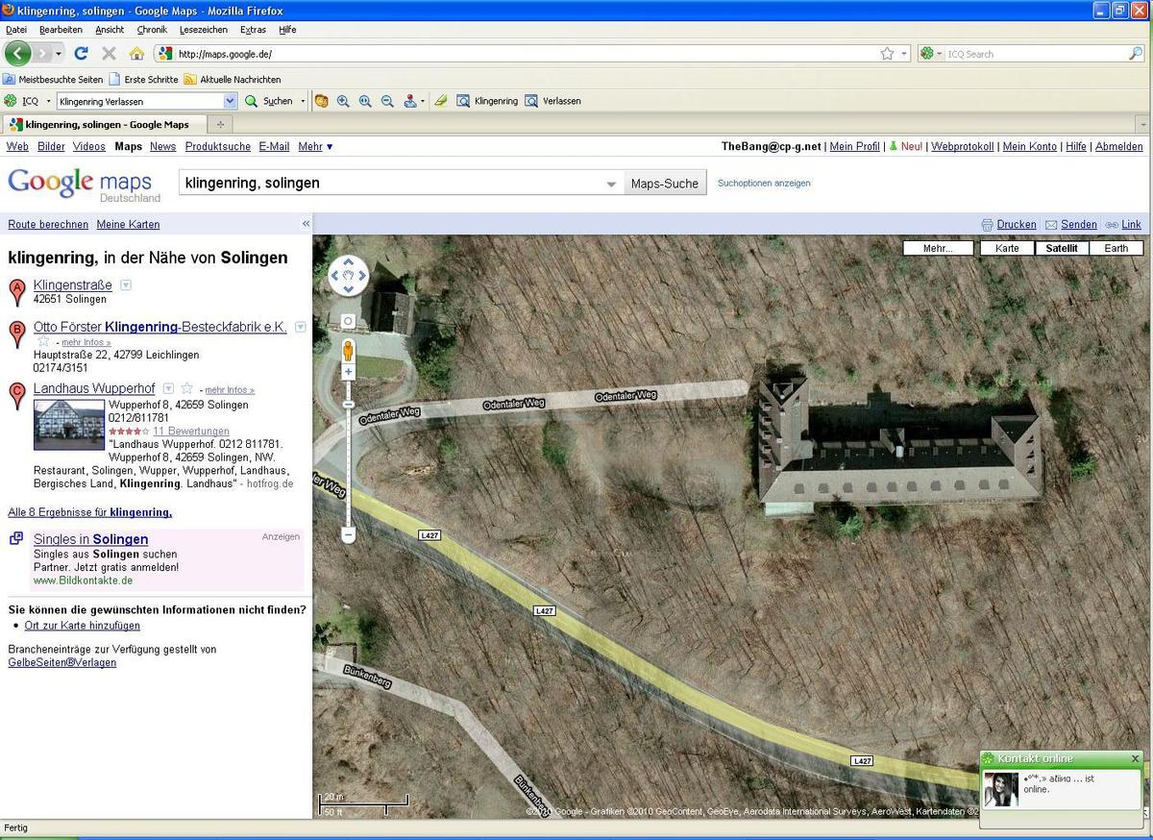Open the Landhaus Wupperhof photo thumbnail
This screenshot has width=1153, height=840.
(68, 425)
